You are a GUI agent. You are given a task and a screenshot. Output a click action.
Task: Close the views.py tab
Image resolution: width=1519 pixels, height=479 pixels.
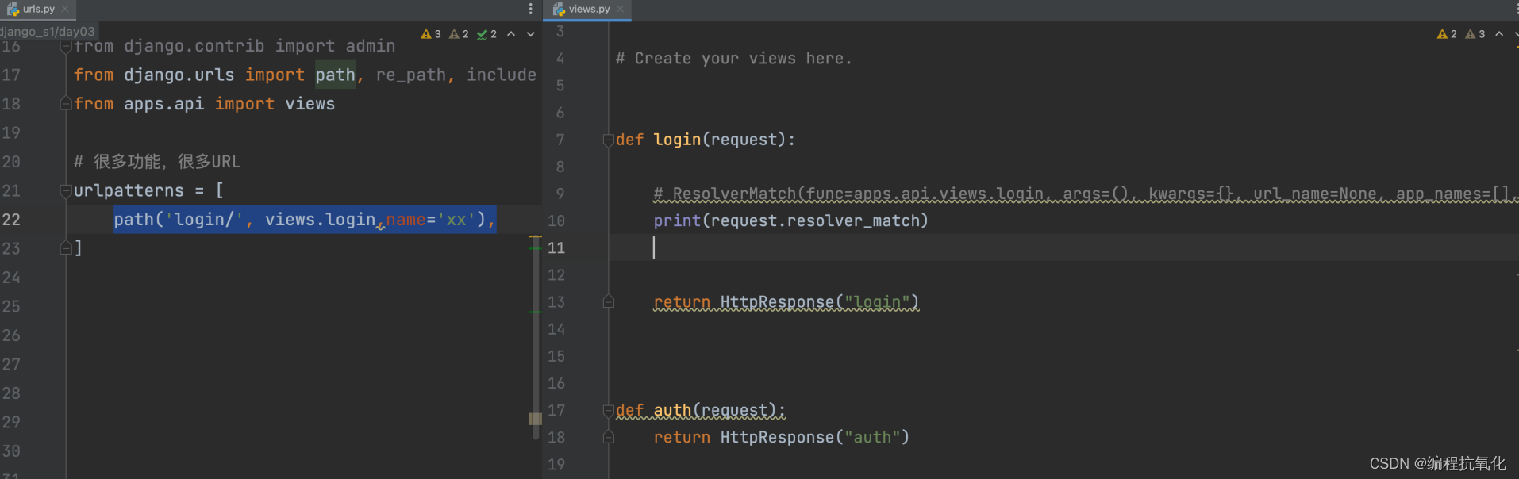click(621, 10)
